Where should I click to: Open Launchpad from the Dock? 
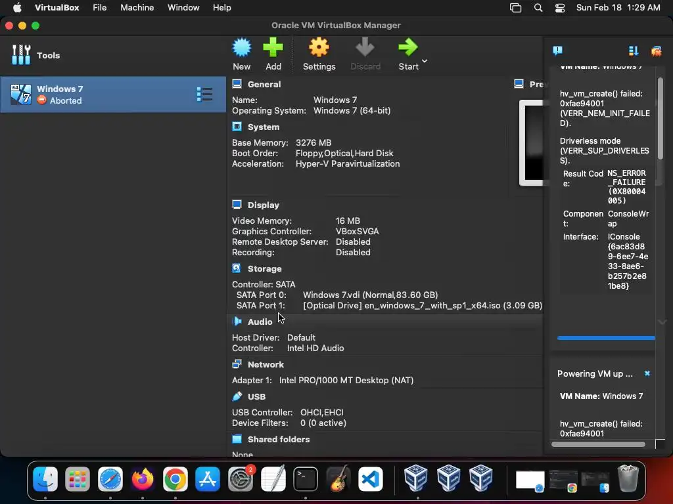pos(78,478)
